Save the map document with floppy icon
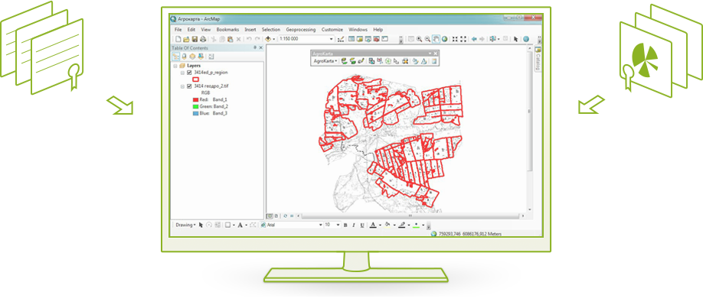The width and height of the screenshot is (703, 305). [195, 39]
